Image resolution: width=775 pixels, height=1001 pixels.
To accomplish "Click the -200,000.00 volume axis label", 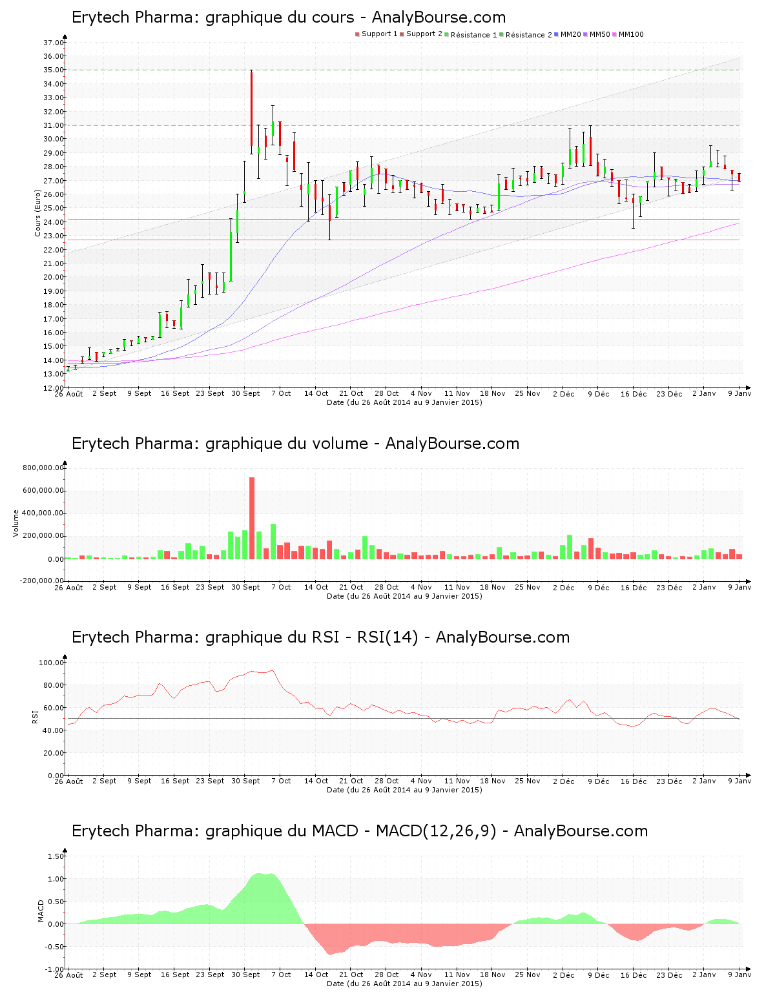I will click(42, 581).
